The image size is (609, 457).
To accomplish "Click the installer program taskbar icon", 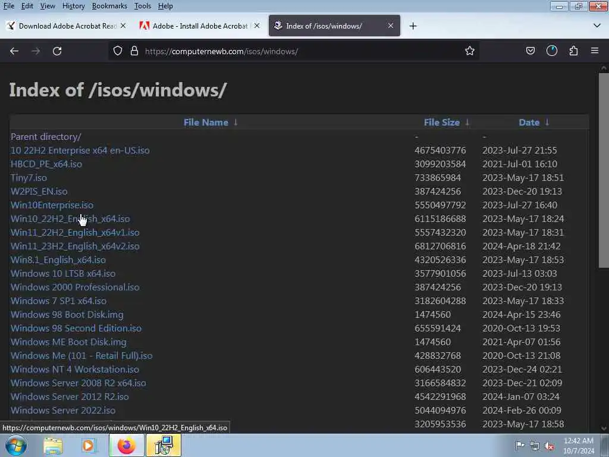I will coord(164,445).
